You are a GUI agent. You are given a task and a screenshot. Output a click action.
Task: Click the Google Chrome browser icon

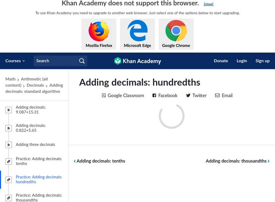coord(176,31)
